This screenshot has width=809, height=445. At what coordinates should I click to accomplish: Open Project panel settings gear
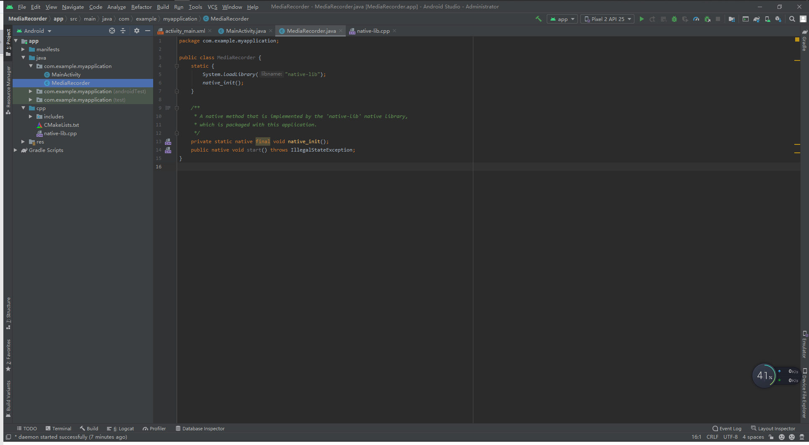[x=137, y=31]
